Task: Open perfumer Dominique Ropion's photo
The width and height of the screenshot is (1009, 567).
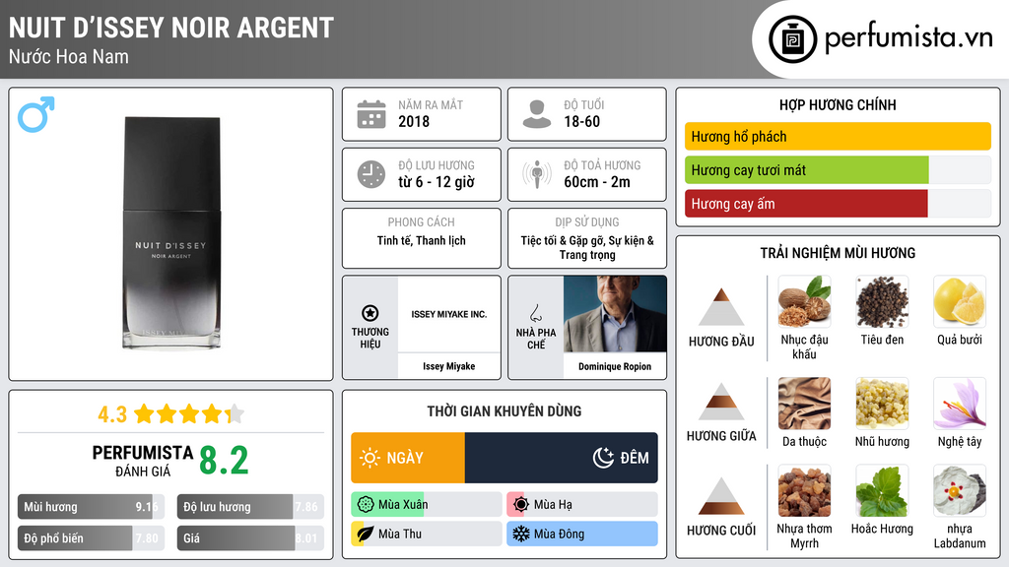Action: (x=614, y=314)
